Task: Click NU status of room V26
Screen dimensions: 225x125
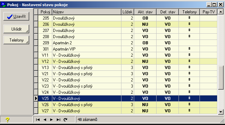Action: [145, 105]
